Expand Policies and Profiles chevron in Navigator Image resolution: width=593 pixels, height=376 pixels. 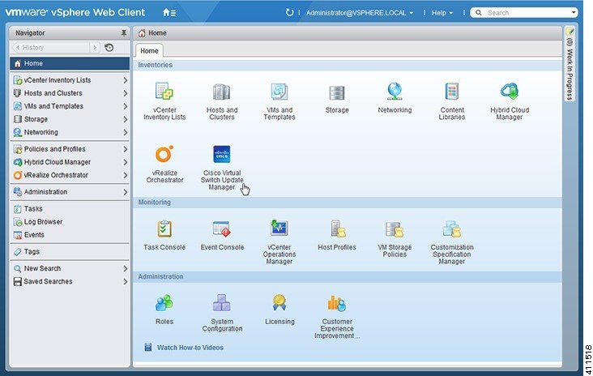[126, 149]
